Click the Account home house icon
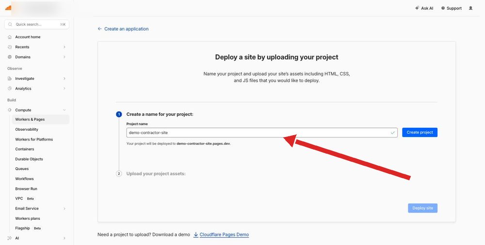Viewport: 485px width, 245px height. point(10,37)
